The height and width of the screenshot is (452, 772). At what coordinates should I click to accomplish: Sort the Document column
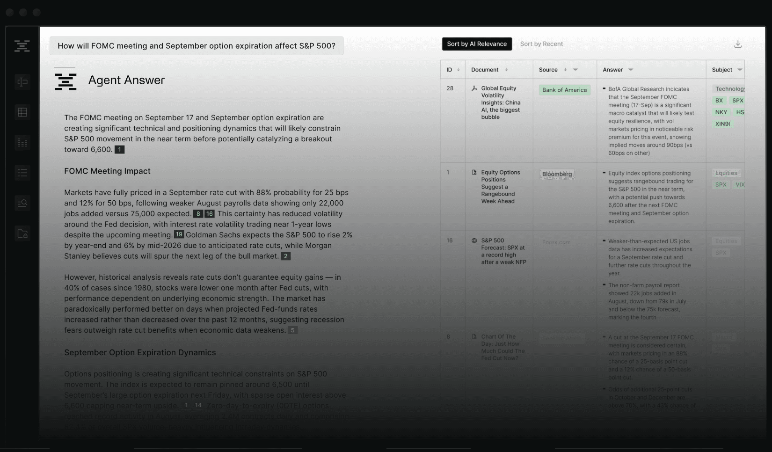(506, 70)
